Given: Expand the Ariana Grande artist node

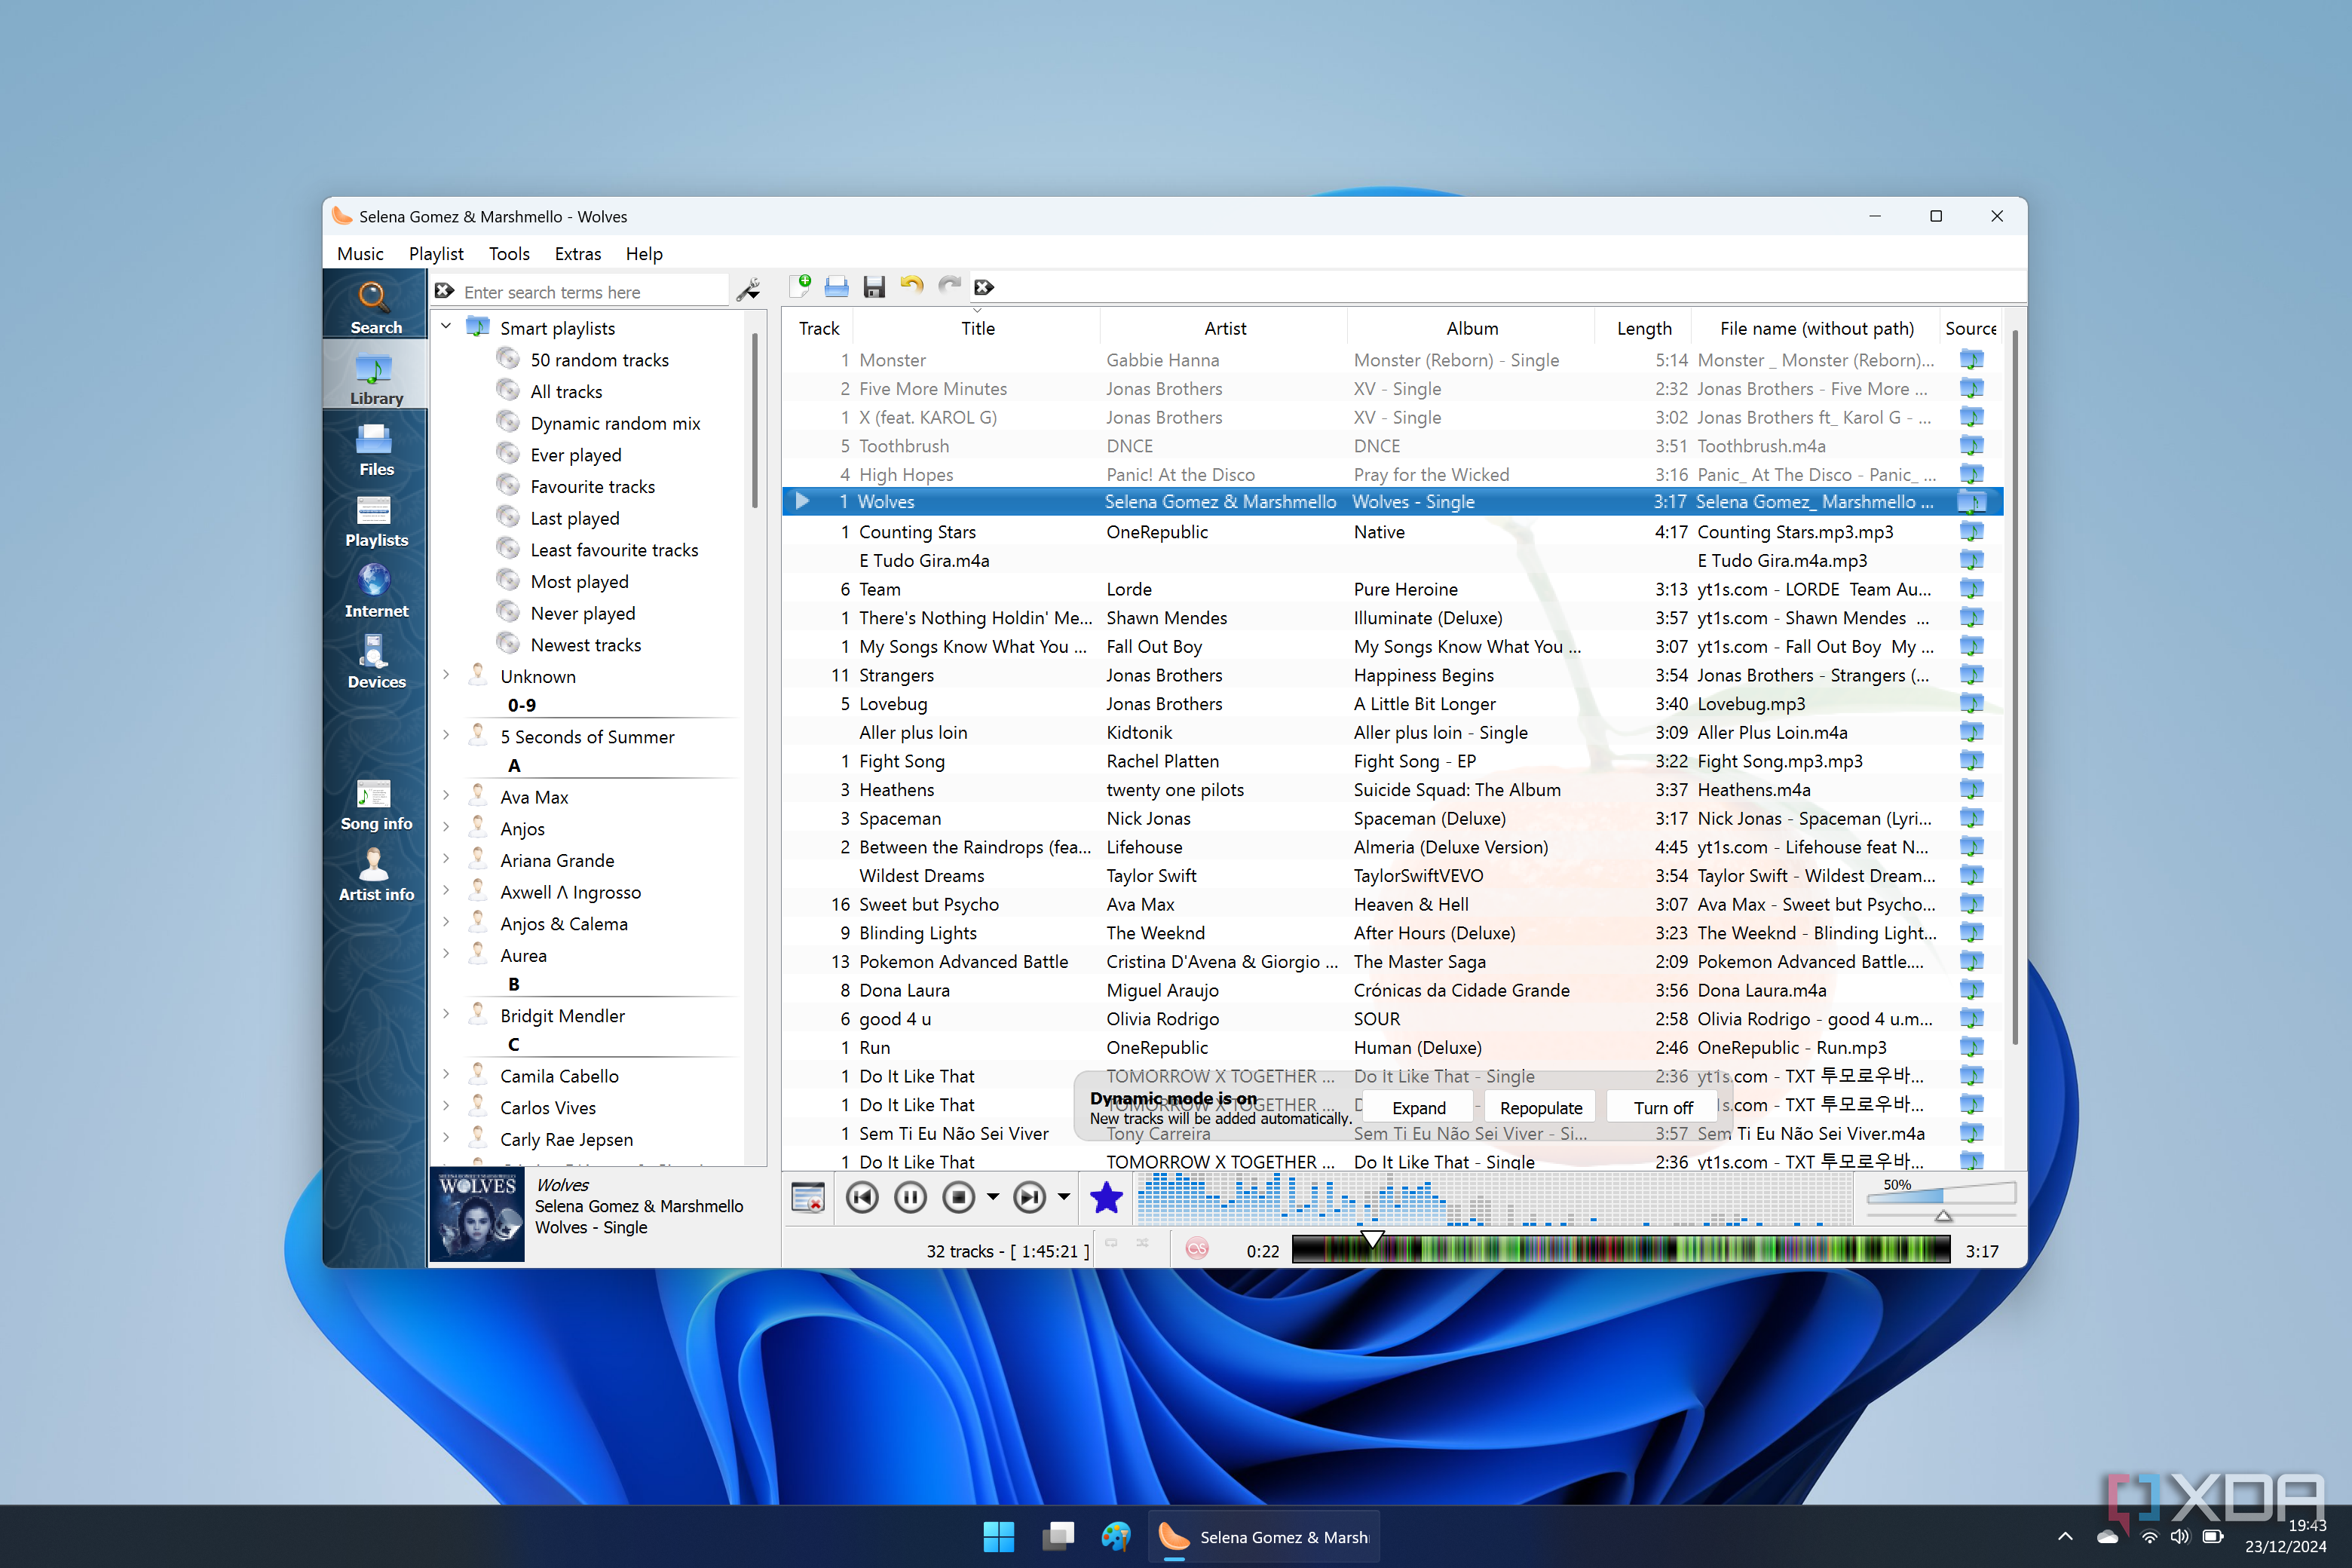Looking at the screenshot, I should point(446,859).
